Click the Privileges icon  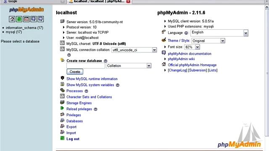tap(62, 115)
